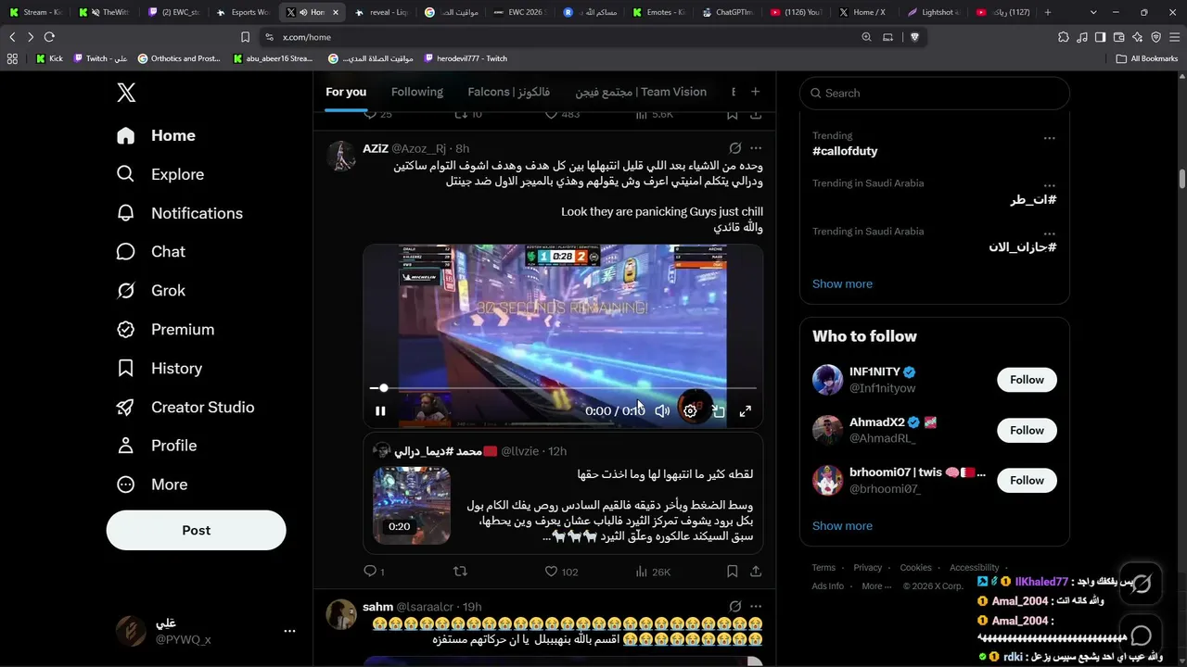Bookmark this page in the address bar
This screenshot has width=1187, height=667.
(x=245, y=37)
